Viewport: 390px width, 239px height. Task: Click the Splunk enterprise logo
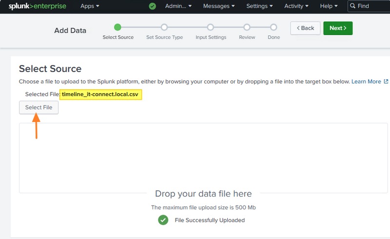[37, 6]
